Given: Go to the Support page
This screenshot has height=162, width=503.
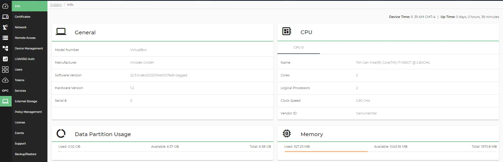Looking at the screenshot, I should pyautogui.click(x=29, y=144).
